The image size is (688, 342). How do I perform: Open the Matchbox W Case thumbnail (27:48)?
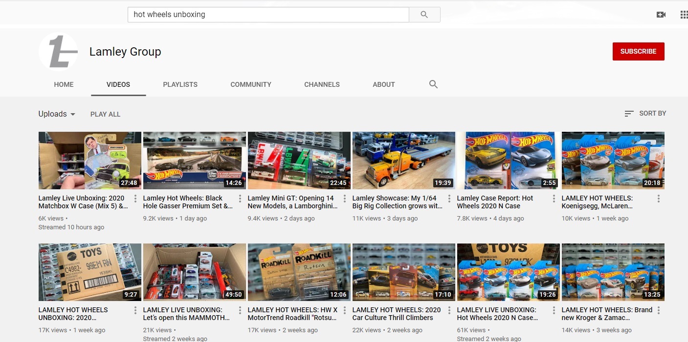(x=90, y=161)
